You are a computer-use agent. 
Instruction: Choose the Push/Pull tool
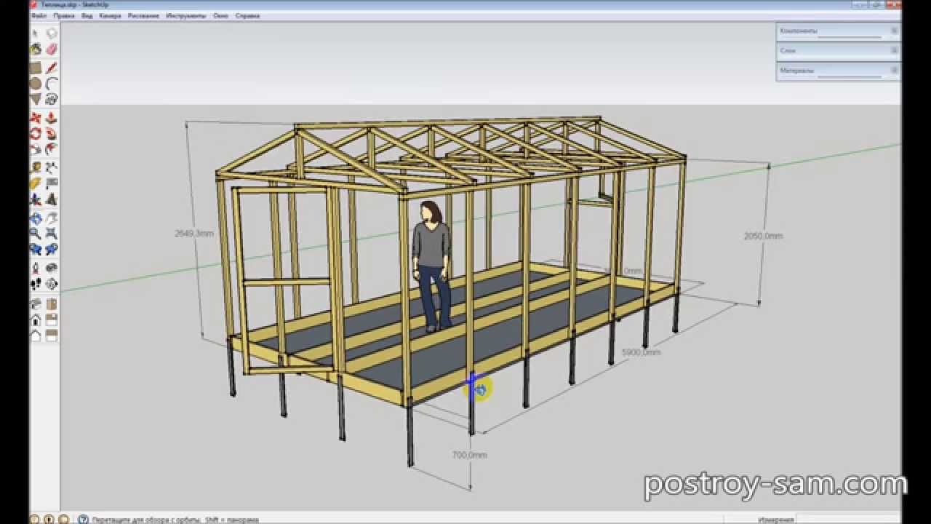click(52, 117)
